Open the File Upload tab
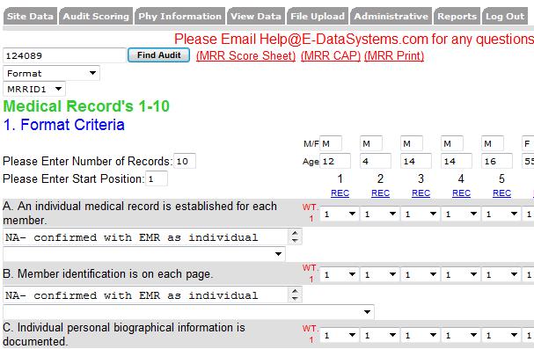534x349 pixels. (x=318, y=16)
